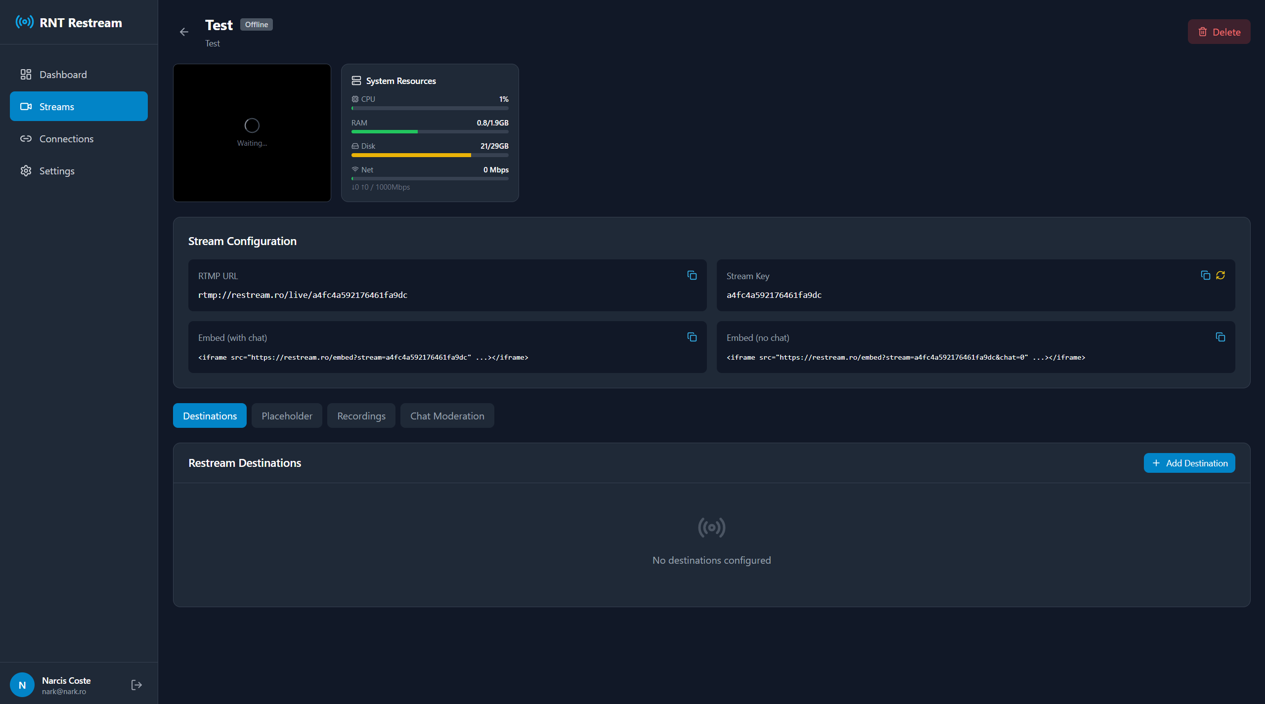The width and height of the screenshot is (1265, 704).
Task: Click the RNT Restream logo icon
Action: click(x=24, y=22)
